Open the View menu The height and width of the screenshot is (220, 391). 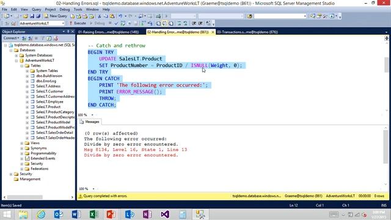[24, 9]
